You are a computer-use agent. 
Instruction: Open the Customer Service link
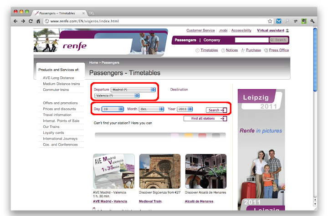(x=200, y=30)
